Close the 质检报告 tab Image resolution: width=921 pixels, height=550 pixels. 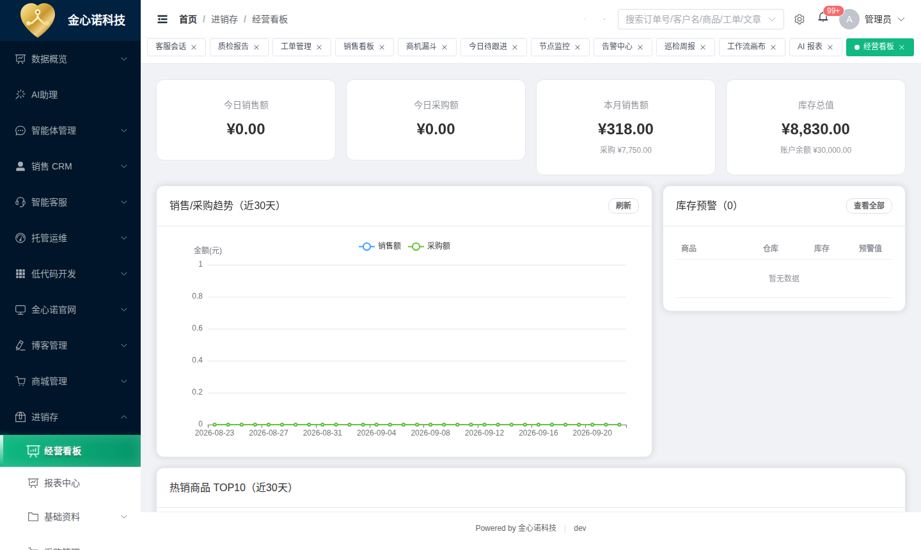click(256, 47)
